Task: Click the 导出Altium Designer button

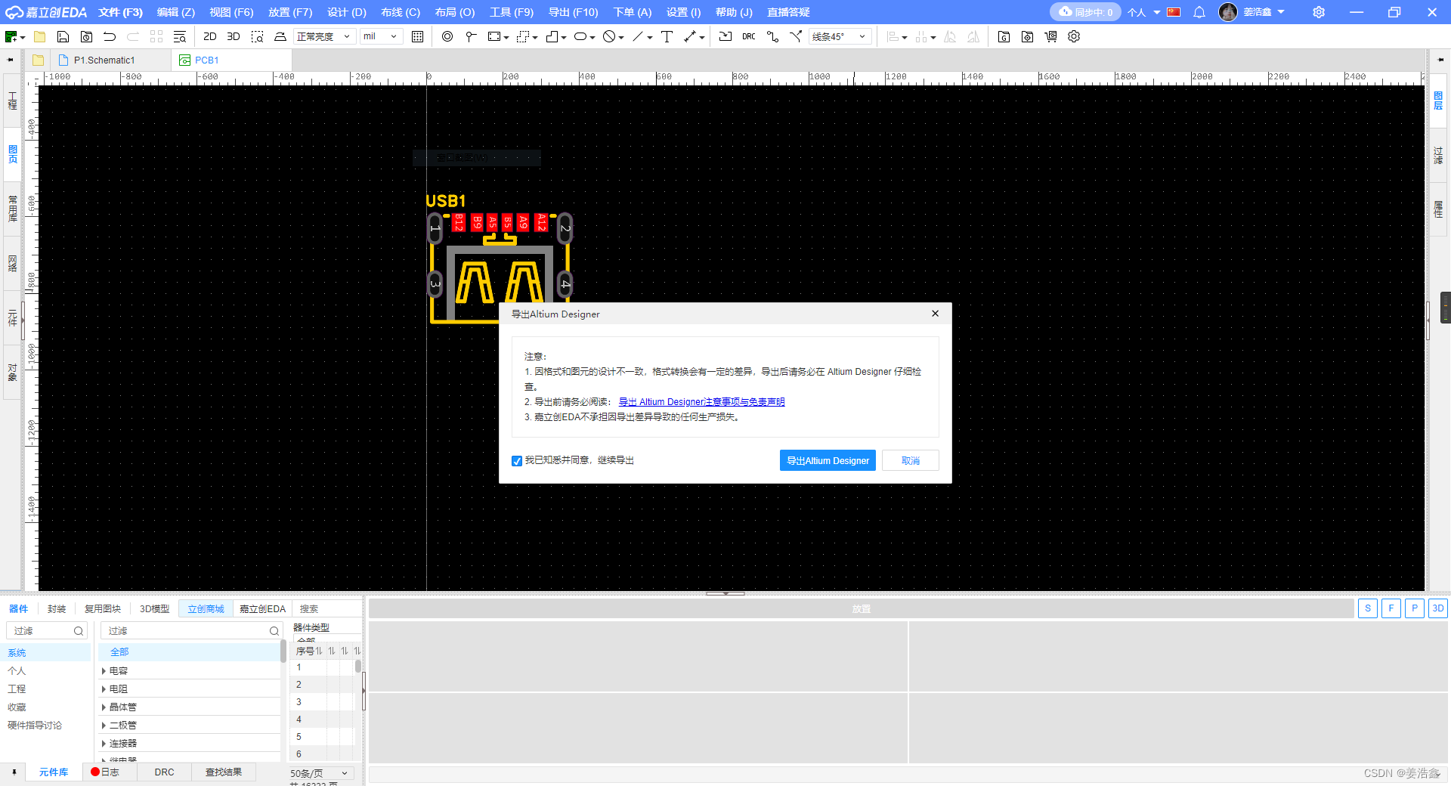Action: point(828,461)
